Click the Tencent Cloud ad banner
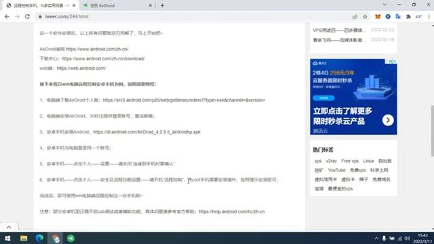Image resolution: width=434 pixels, height=244 pixels. tap(353, 97)
